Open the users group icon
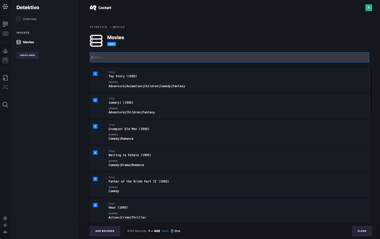Screen dimensions: 380x239 pyautogui.click(x=5, y=232)
